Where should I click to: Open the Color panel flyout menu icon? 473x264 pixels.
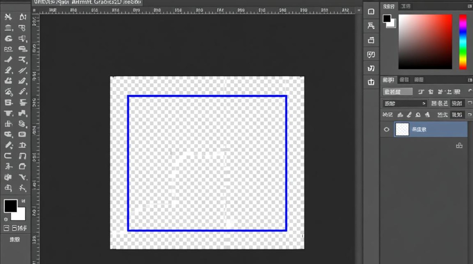pyautogui.click(x=470, y=6)
